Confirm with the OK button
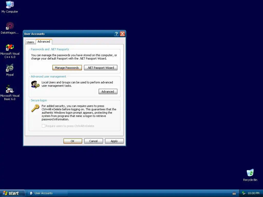Viewport: 263px width, 197px height. click(x=73, y=141)
